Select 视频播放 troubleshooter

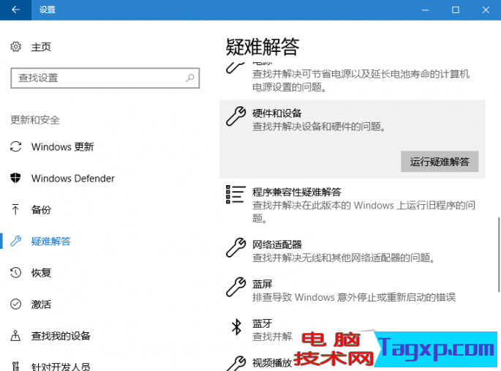[x=272, y=363]
